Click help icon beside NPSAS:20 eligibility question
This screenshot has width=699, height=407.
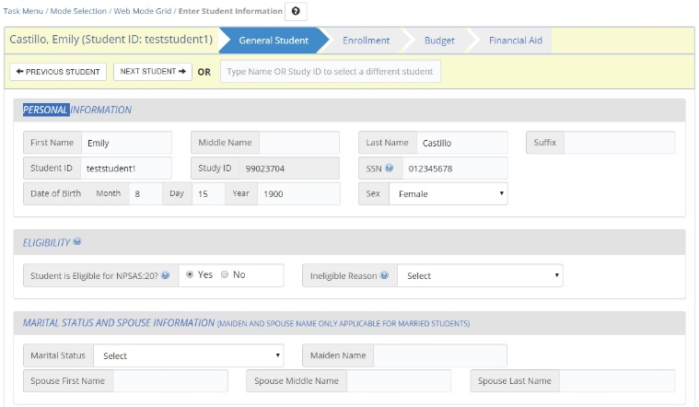click(166, 275)
